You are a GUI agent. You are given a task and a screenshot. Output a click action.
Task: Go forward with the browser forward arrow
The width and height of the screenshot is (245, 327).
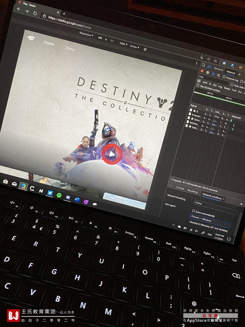[27, 11]
